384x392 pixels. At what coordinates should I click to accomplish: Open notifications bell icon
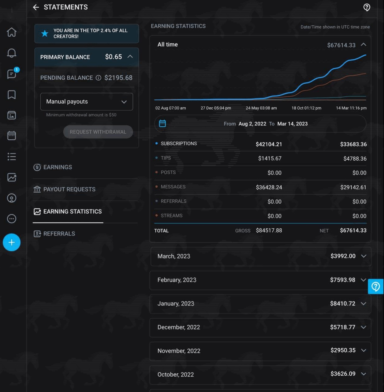pyautogui.click(x=12, y=53)
